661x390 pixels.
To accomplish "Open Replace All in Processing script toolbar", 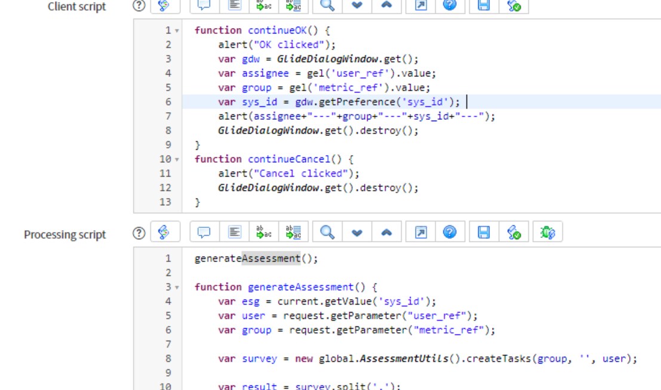I will pos(293,232).
